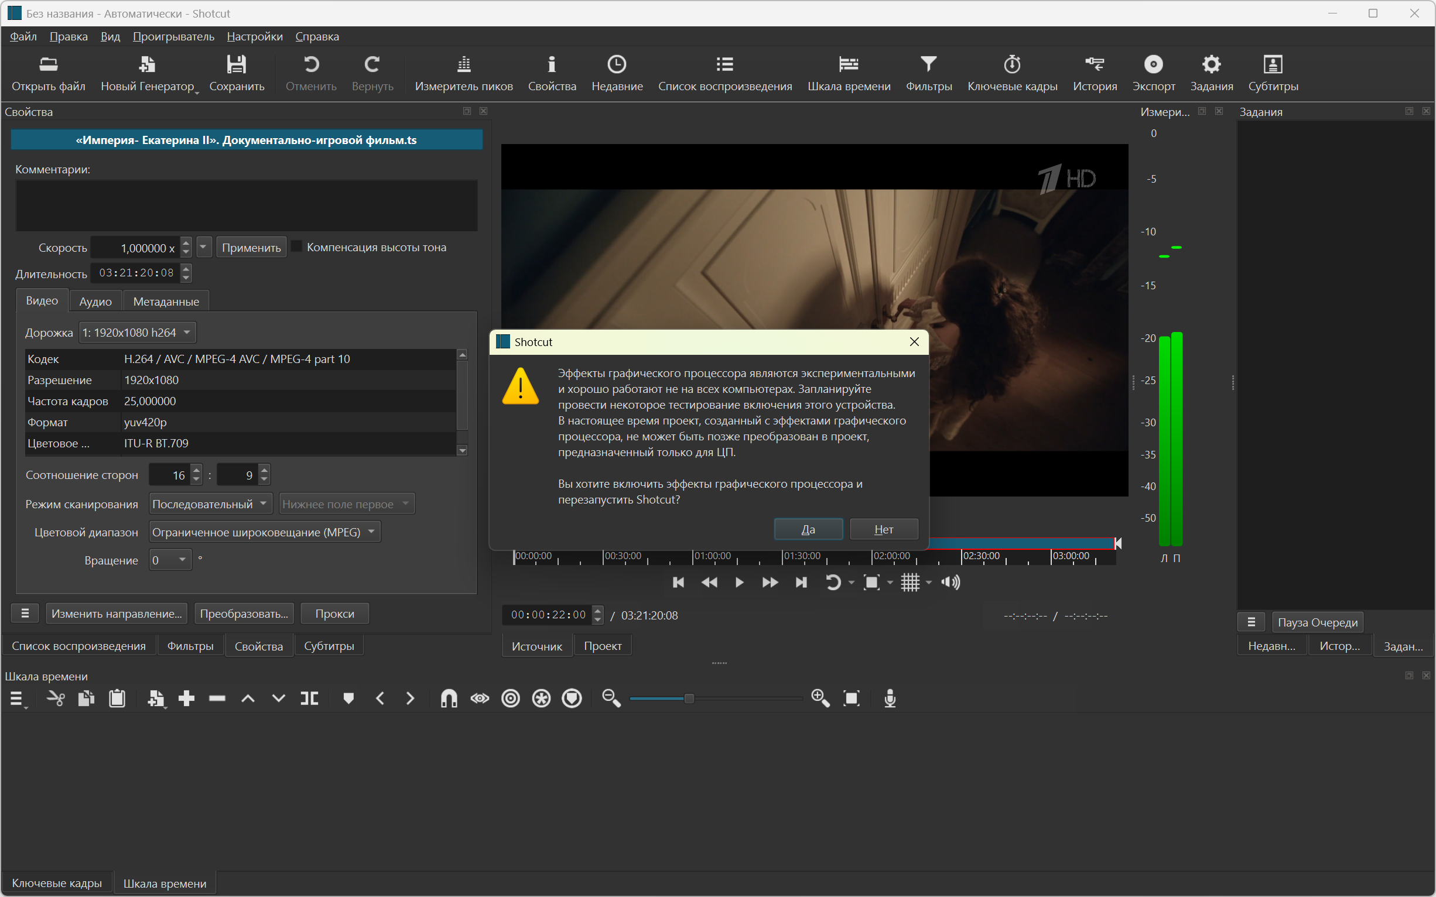Click the current timecode input field
1436x897 pixels.
548,615
